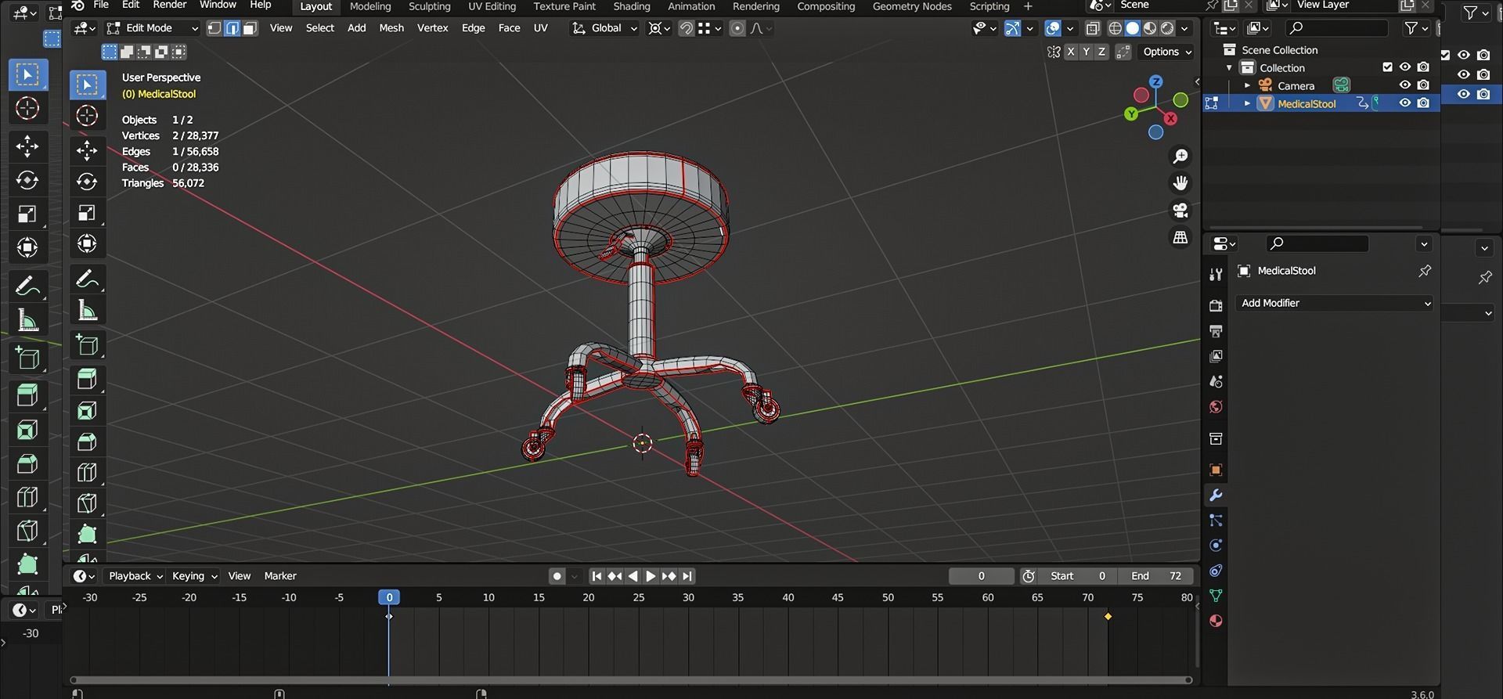This screenshot has height=699, width=1503.
Task: Switch to the Shading workspace tab
Action: pyautogui.click(x=631, y=6)
